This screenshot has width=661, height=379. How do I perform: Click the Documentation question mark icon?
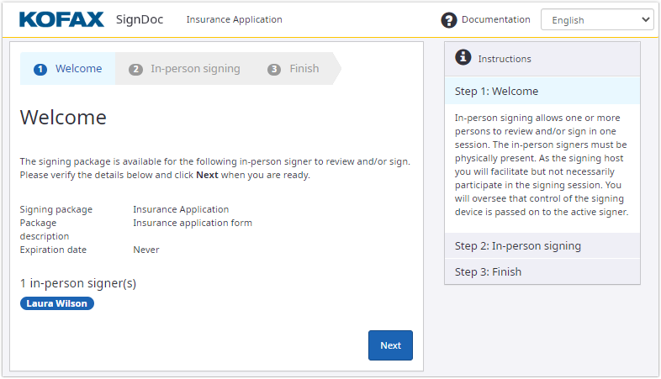click(449, 20)
